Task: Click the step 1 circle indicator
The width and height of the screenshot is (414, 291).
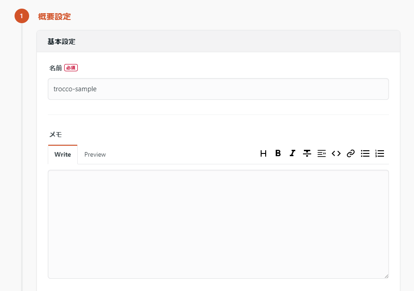Action: (x=21, y=16)
